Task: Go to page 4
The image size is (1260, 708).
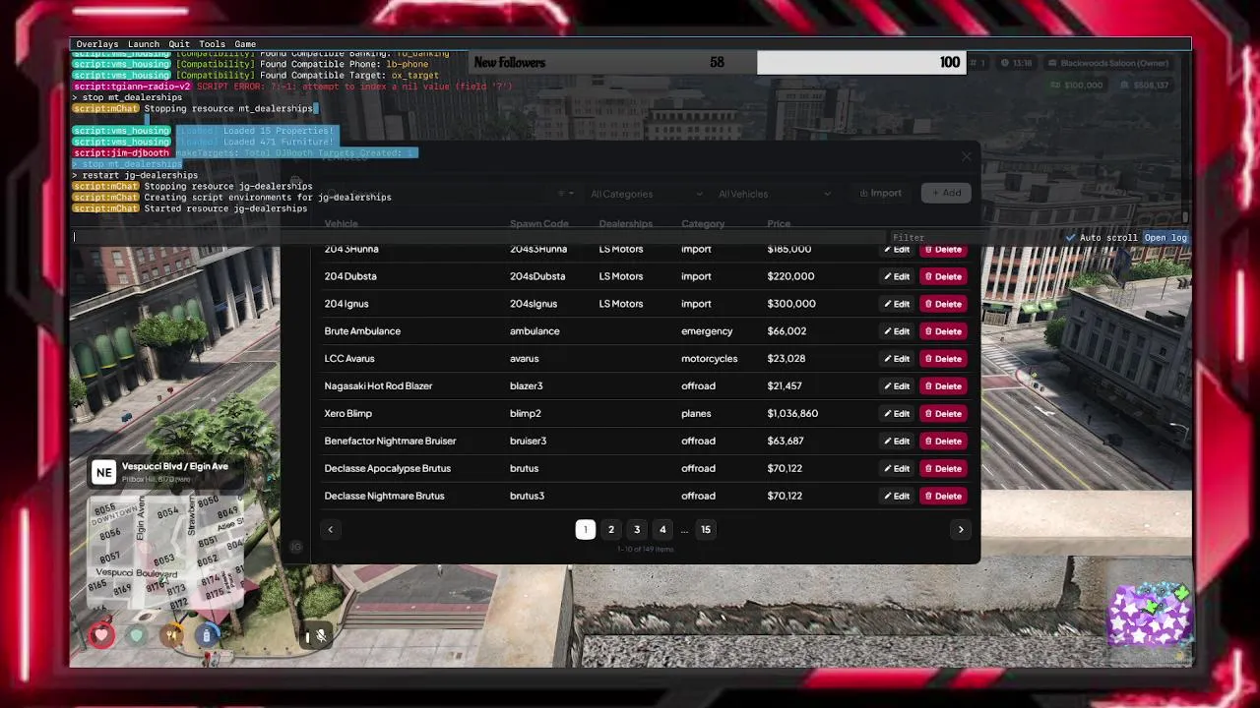Action: pos(662,529)
